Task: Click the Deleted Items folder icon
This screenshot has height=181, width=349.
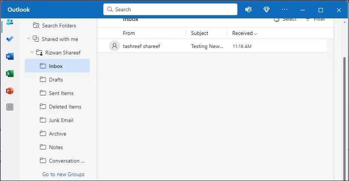Action: (x=43, y=107)
